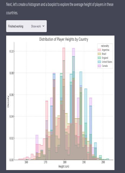Click the Argentina pink legend swatch

tap(99, 50)
